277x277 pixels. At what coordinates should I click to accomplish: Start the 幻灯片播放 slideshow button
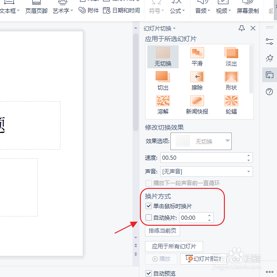point(203,259)
